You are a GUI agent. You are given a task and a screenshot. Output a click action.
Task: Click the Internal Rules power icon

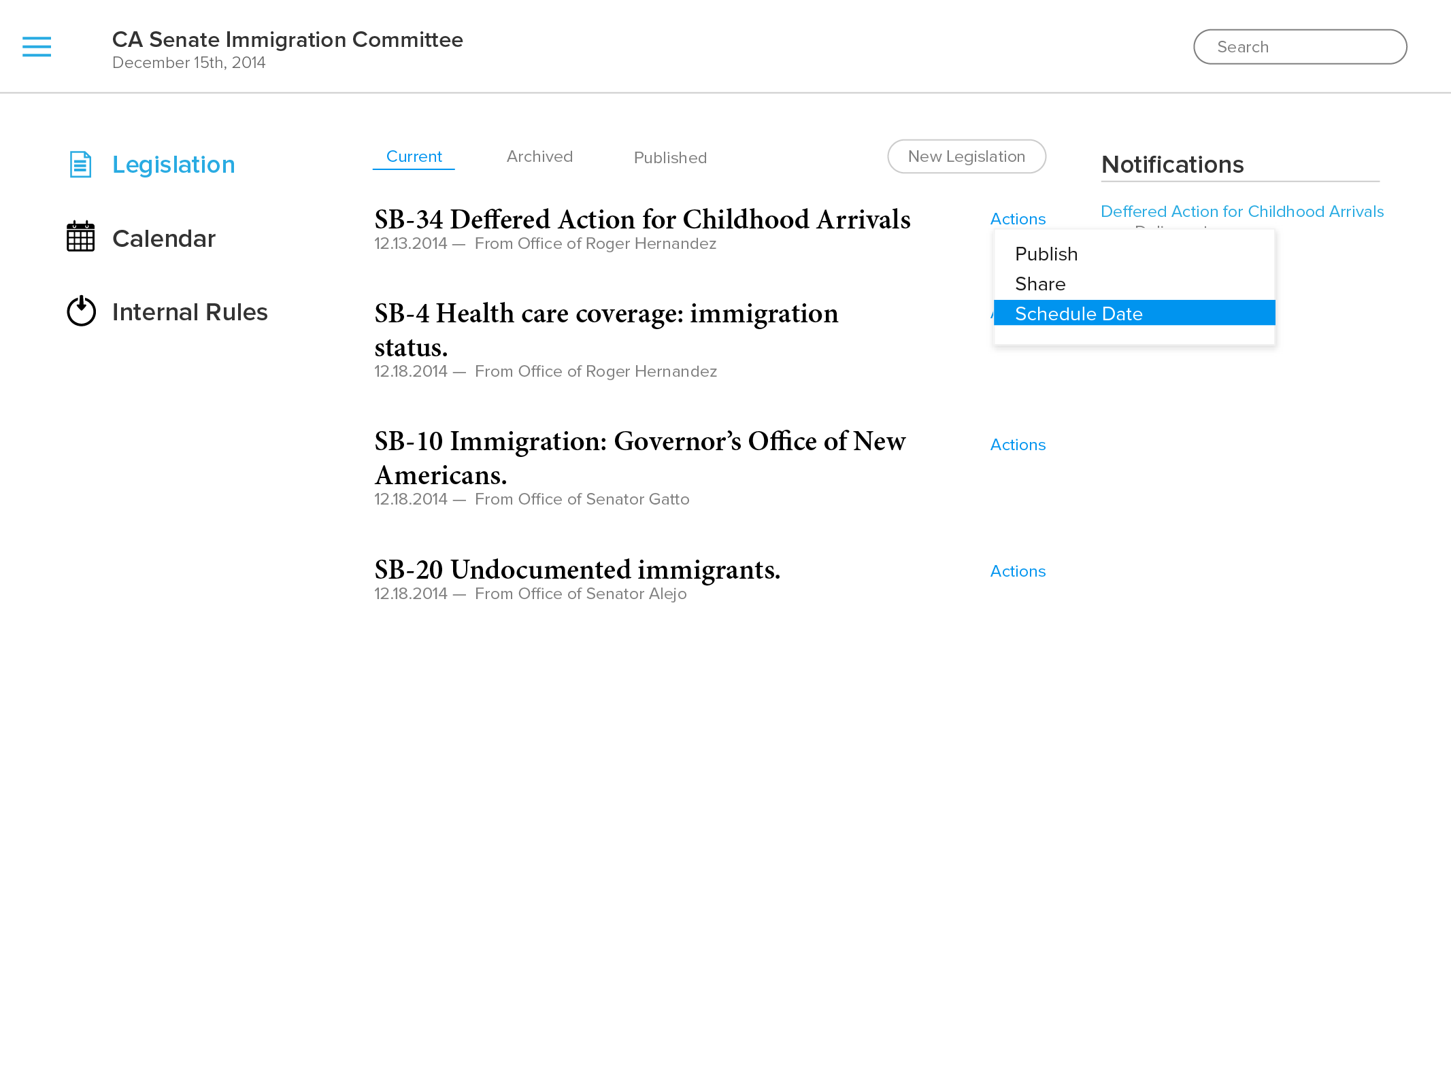pos(81,311)
